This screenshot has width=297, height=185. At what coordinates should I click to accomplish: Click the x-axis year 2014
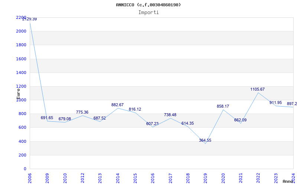pyautogui.click(x=118, y=178)
